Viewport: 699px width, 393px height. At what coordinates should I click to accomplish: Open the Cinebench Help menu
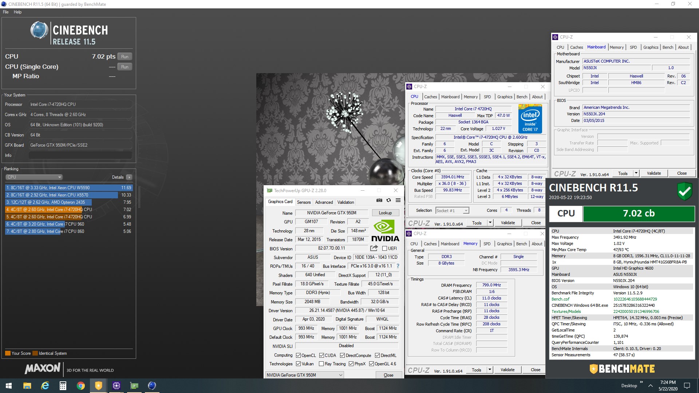(x=17, y=12)
